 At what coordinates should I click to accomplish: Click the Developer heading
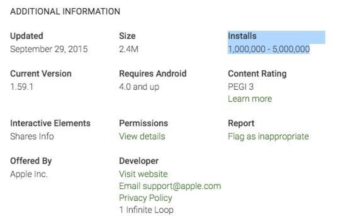[x=138, y=161]
